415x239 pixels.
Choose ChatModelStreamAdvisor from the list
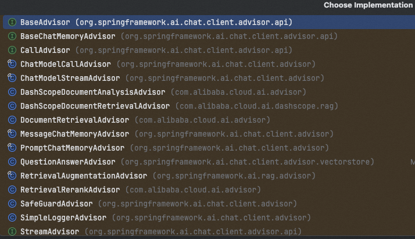pos(70,78)
